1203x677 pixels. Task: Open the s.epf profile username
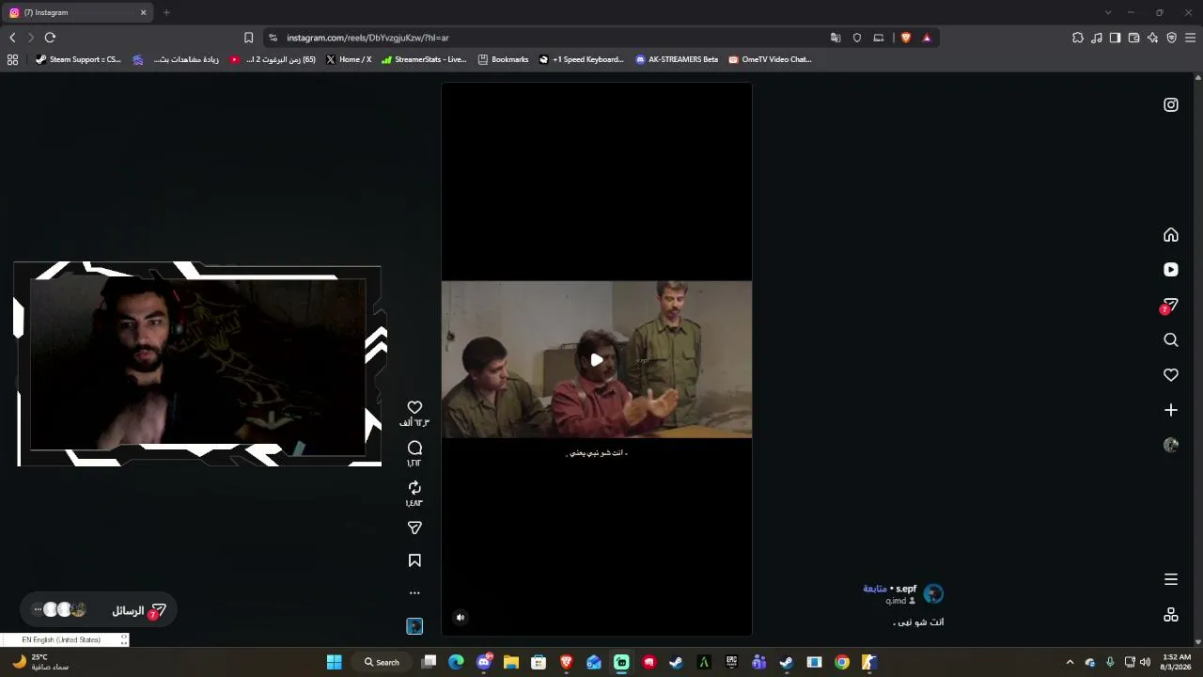pos(906,589)
